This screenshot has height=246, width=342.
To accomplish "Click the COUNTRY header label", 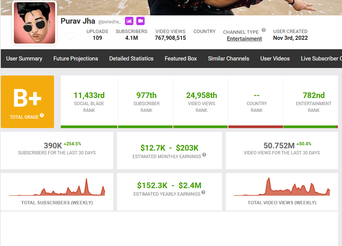I will point(204,32).
